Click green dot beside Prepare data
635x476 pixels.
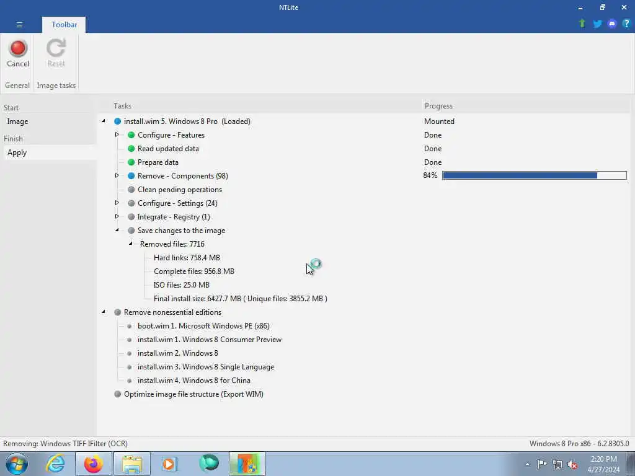[x=131, y=162]
